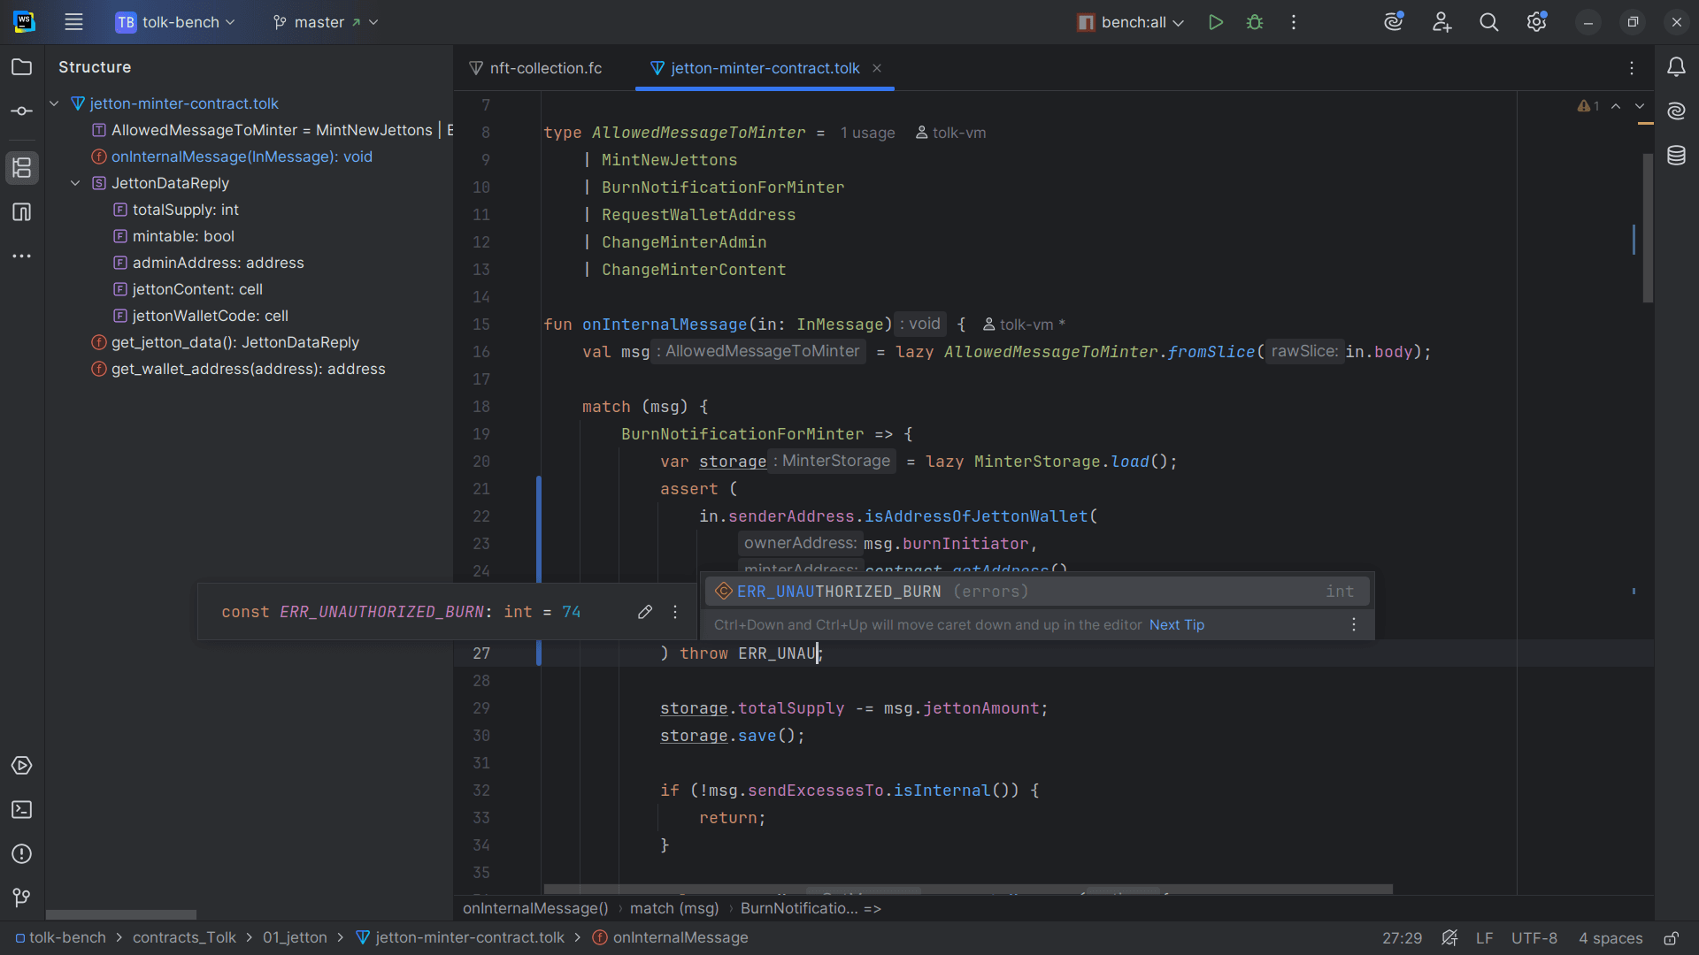The image size is (1699, 955).
Task: Toggle file read-only lock in status bar
Action: pyautogui.click(x=1672, y=938)
